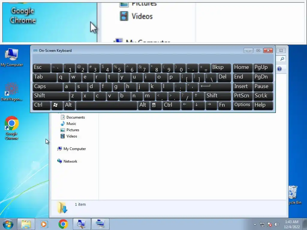The width and height of the screenshot is (307, 230).
Task: Toggle the Caps key on the keyboard
Action: click(x=48, y=87)
